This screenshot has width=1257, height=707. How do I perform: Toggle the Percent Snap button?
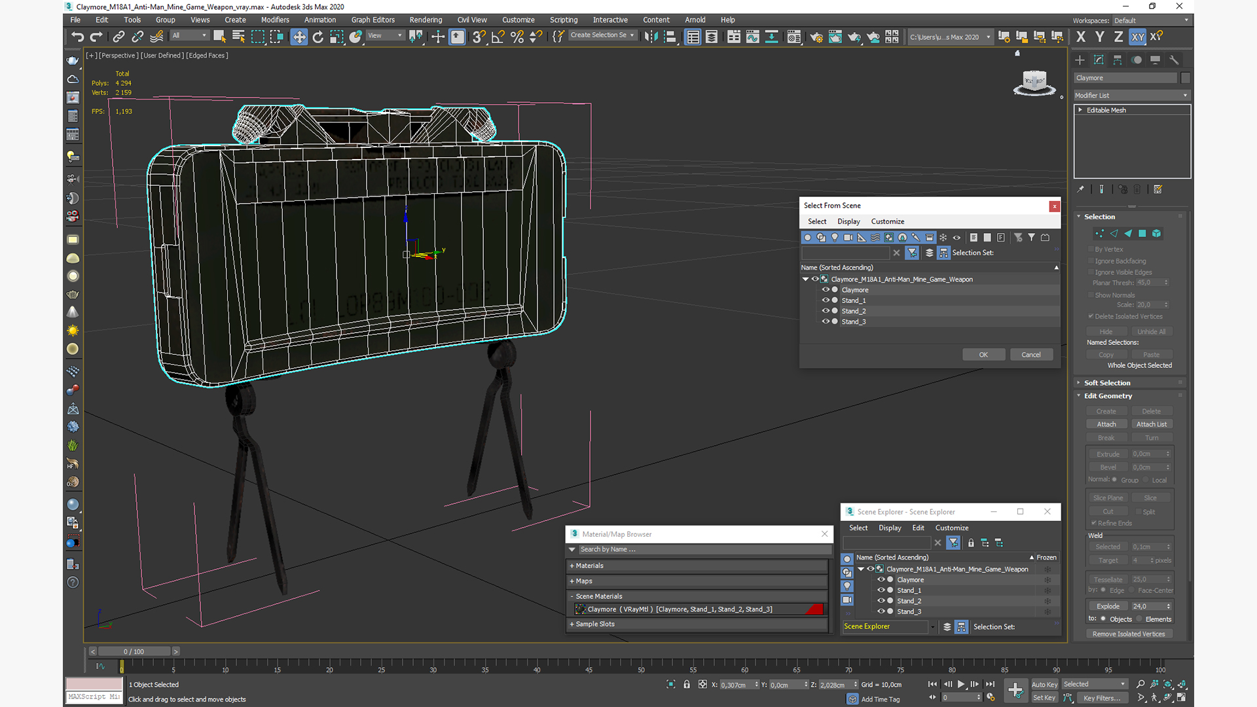tap(517, 37)
